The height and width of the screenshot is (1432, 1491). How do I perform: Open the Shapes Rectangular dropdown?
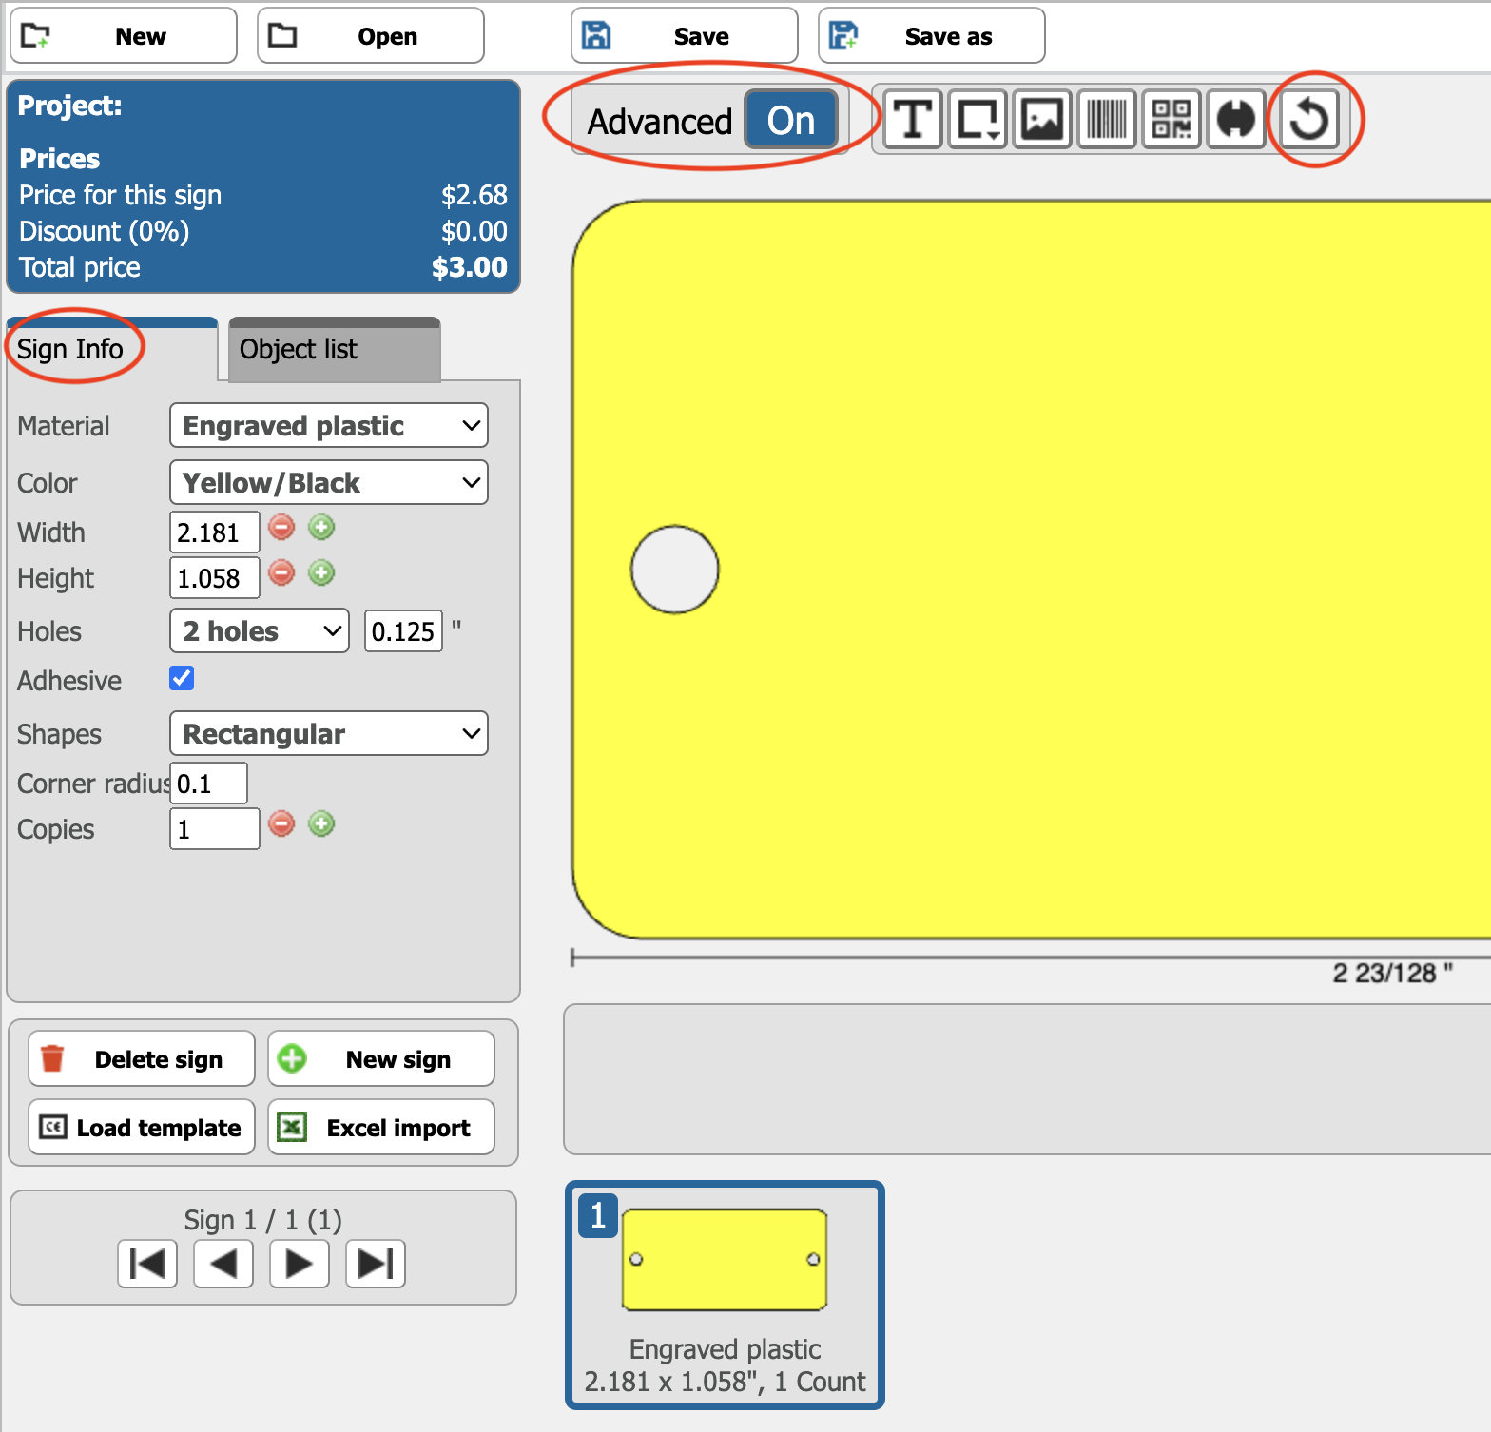click(x=329, y=733)
